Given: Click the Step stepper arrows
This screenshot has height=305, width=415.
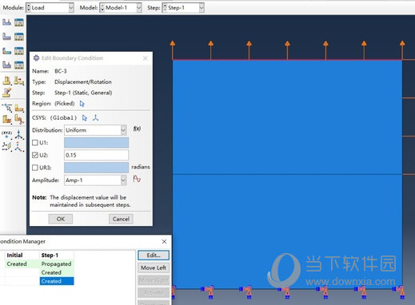Looking at the screenshot, I should 165,8.
